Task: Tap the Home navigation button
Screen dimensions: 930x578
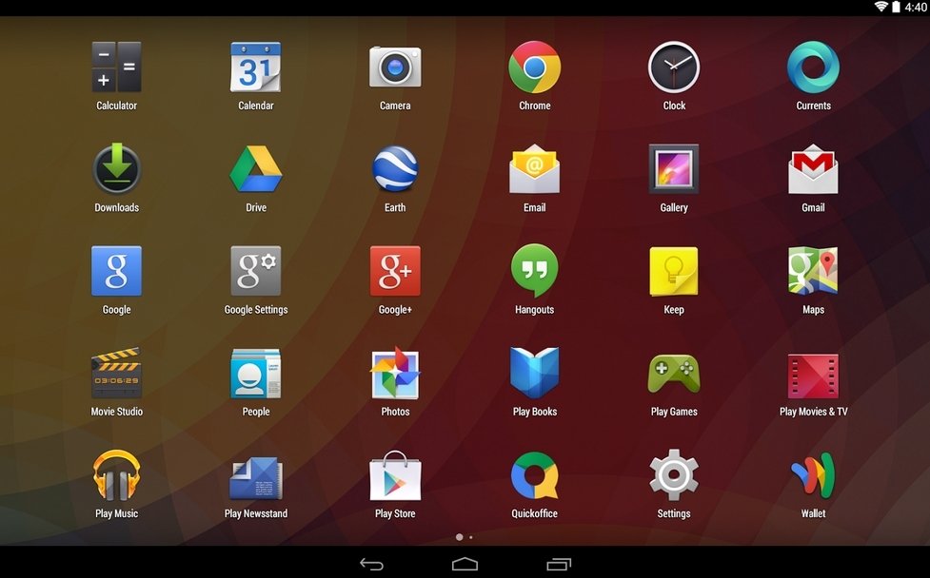Action: pos(465,564)
